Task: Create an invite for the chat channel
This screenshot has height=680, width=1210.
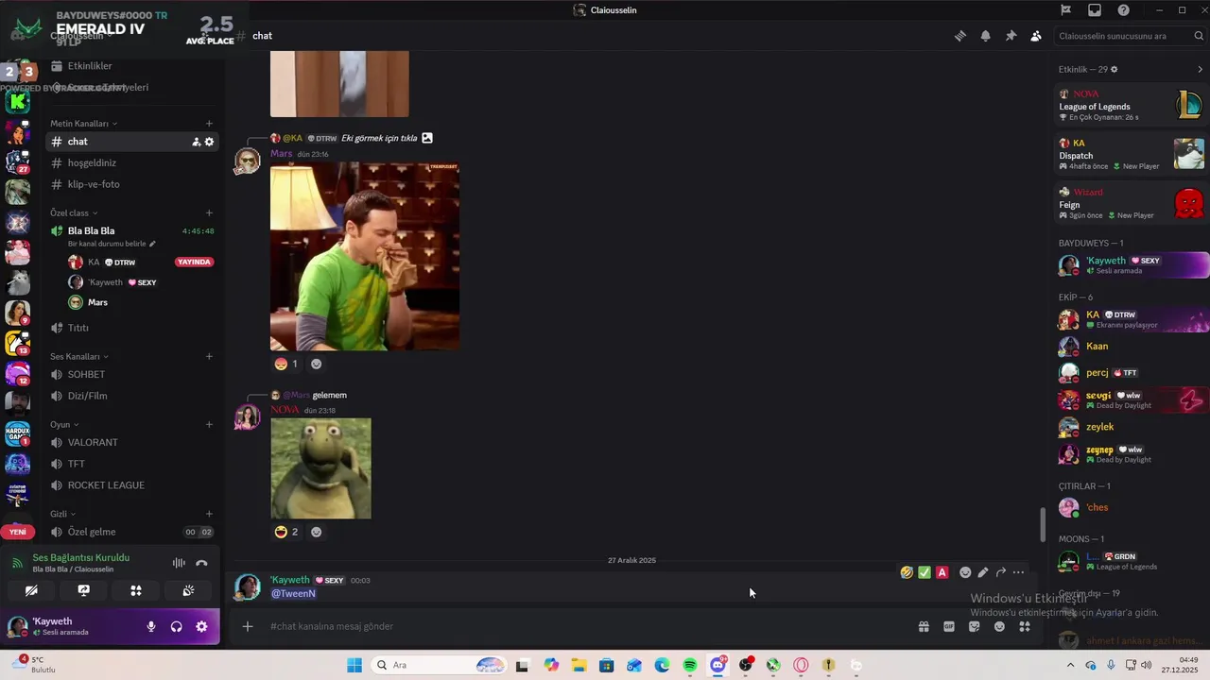Action: pyautogui.click(x=196, y=142)
